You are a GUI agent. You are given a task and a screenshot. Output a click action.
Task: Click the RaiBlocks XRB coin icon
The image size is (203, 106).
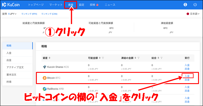coord(44,89)
